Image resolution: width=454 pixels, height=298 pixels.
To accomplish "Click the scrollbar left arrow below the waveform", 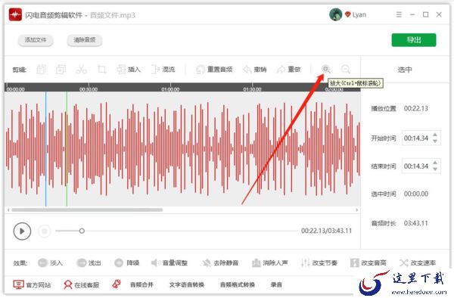I will coord(8,210).
